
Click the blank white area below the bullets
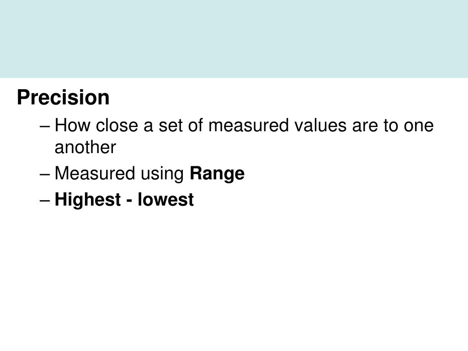point(234,277)
